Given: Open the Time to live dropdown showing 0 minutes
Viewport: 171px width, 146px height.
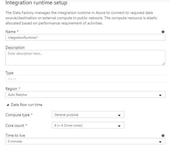Looking at the screenshot, I should [85, 141].
